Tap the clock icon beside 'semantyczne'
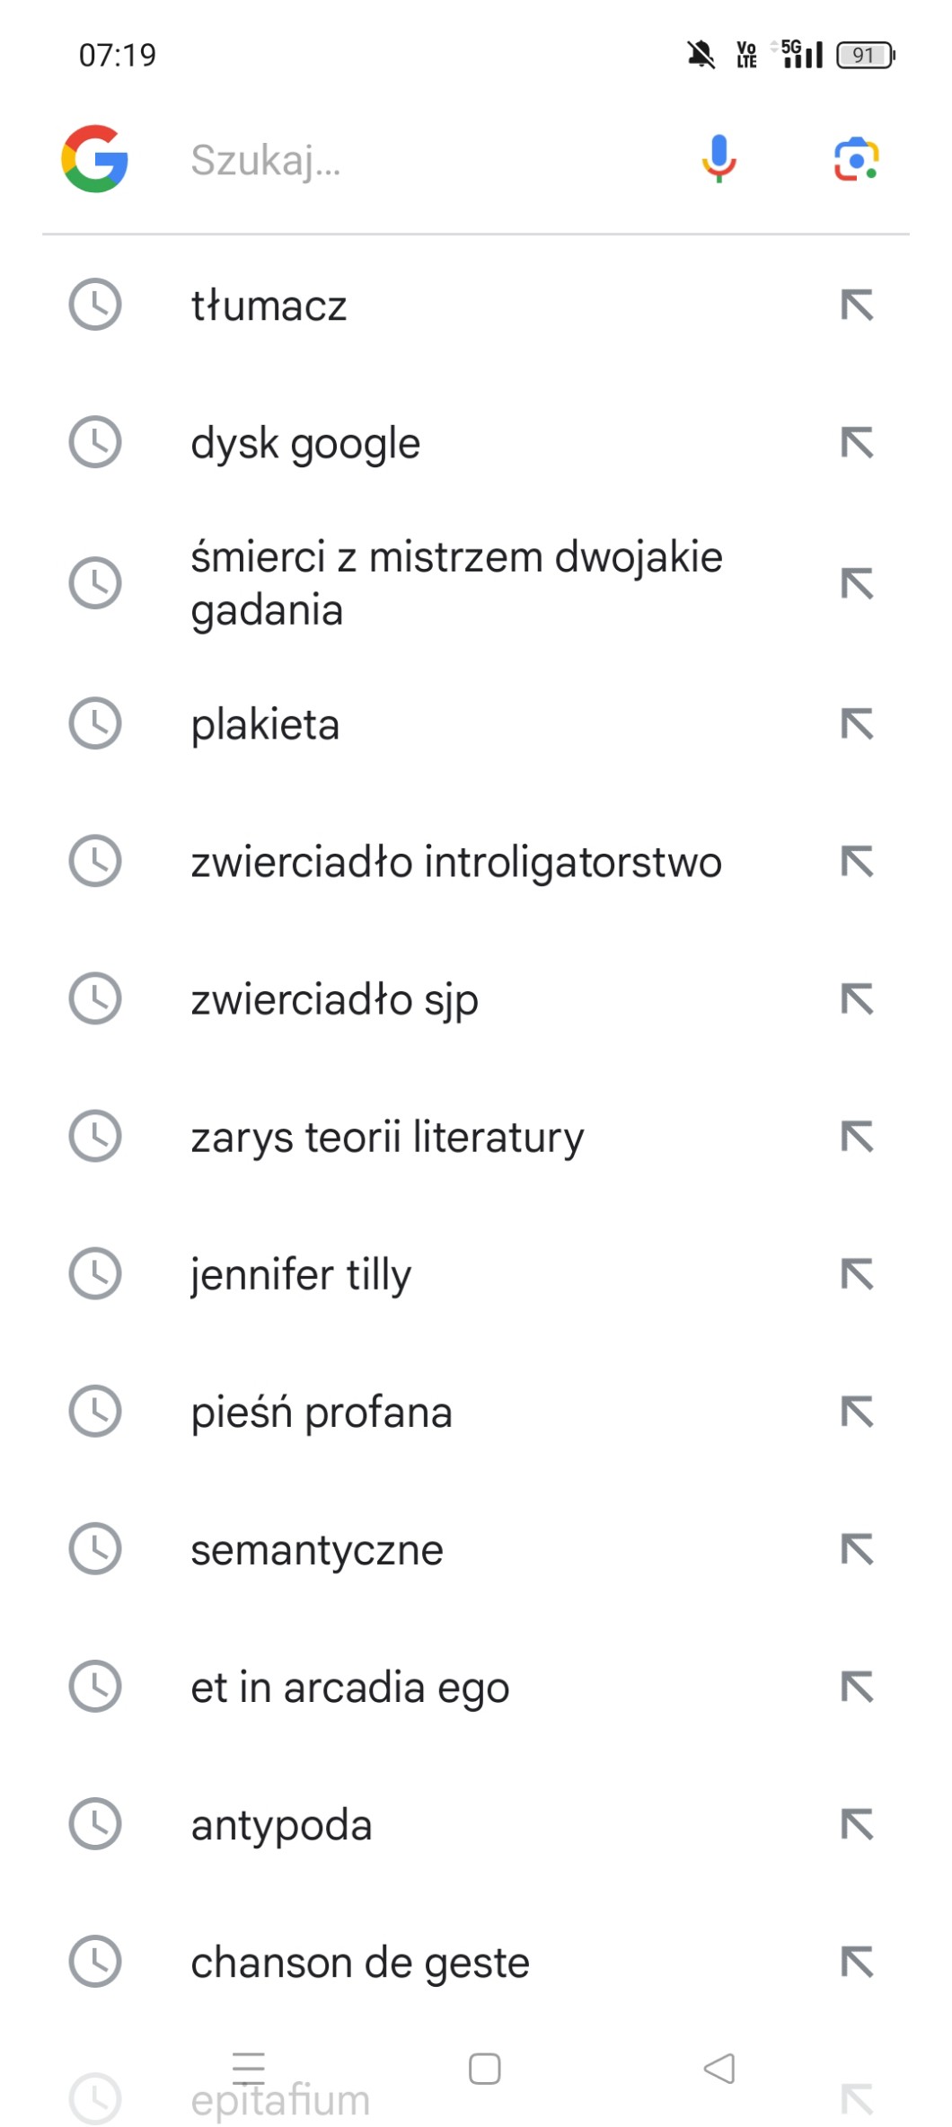Screen dimensions: 952x2127 click(x=95, y=1548)
